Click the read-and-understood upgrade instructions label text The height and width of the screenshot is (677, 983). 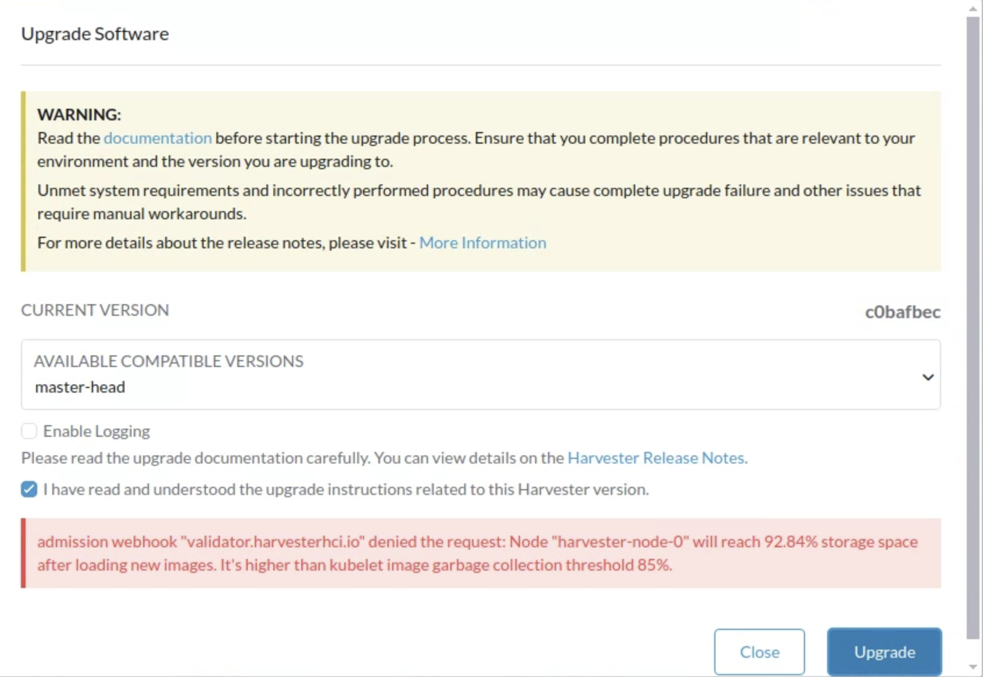tap(346, 490)
